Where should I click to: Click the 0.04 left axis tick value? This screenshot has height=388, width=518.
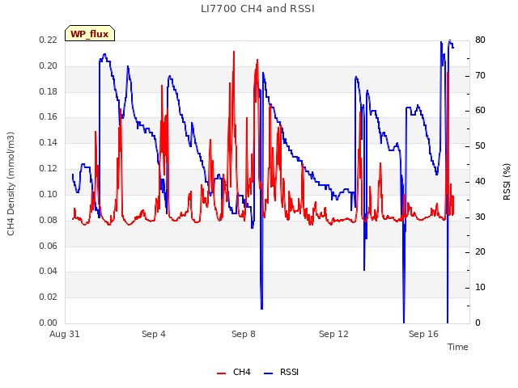[49, 272]
